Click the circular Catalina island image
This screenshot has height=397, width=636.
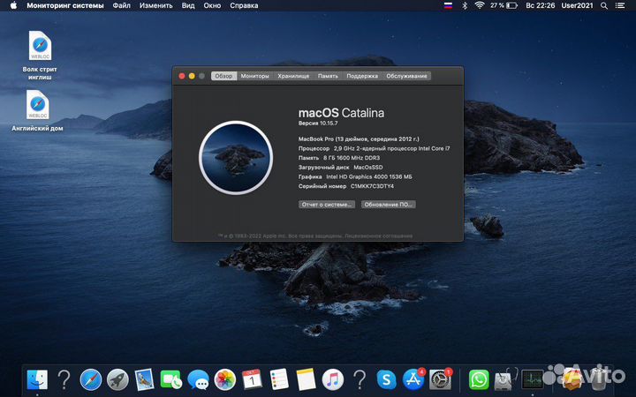[236, 158]
